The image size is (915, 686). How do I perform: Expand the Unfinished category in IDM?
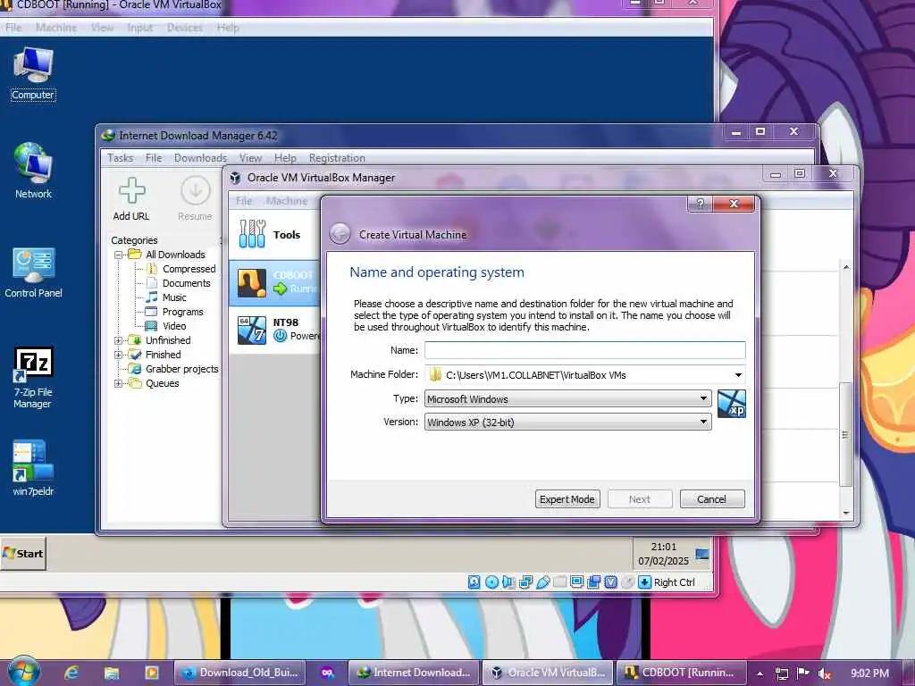(119, 340)
